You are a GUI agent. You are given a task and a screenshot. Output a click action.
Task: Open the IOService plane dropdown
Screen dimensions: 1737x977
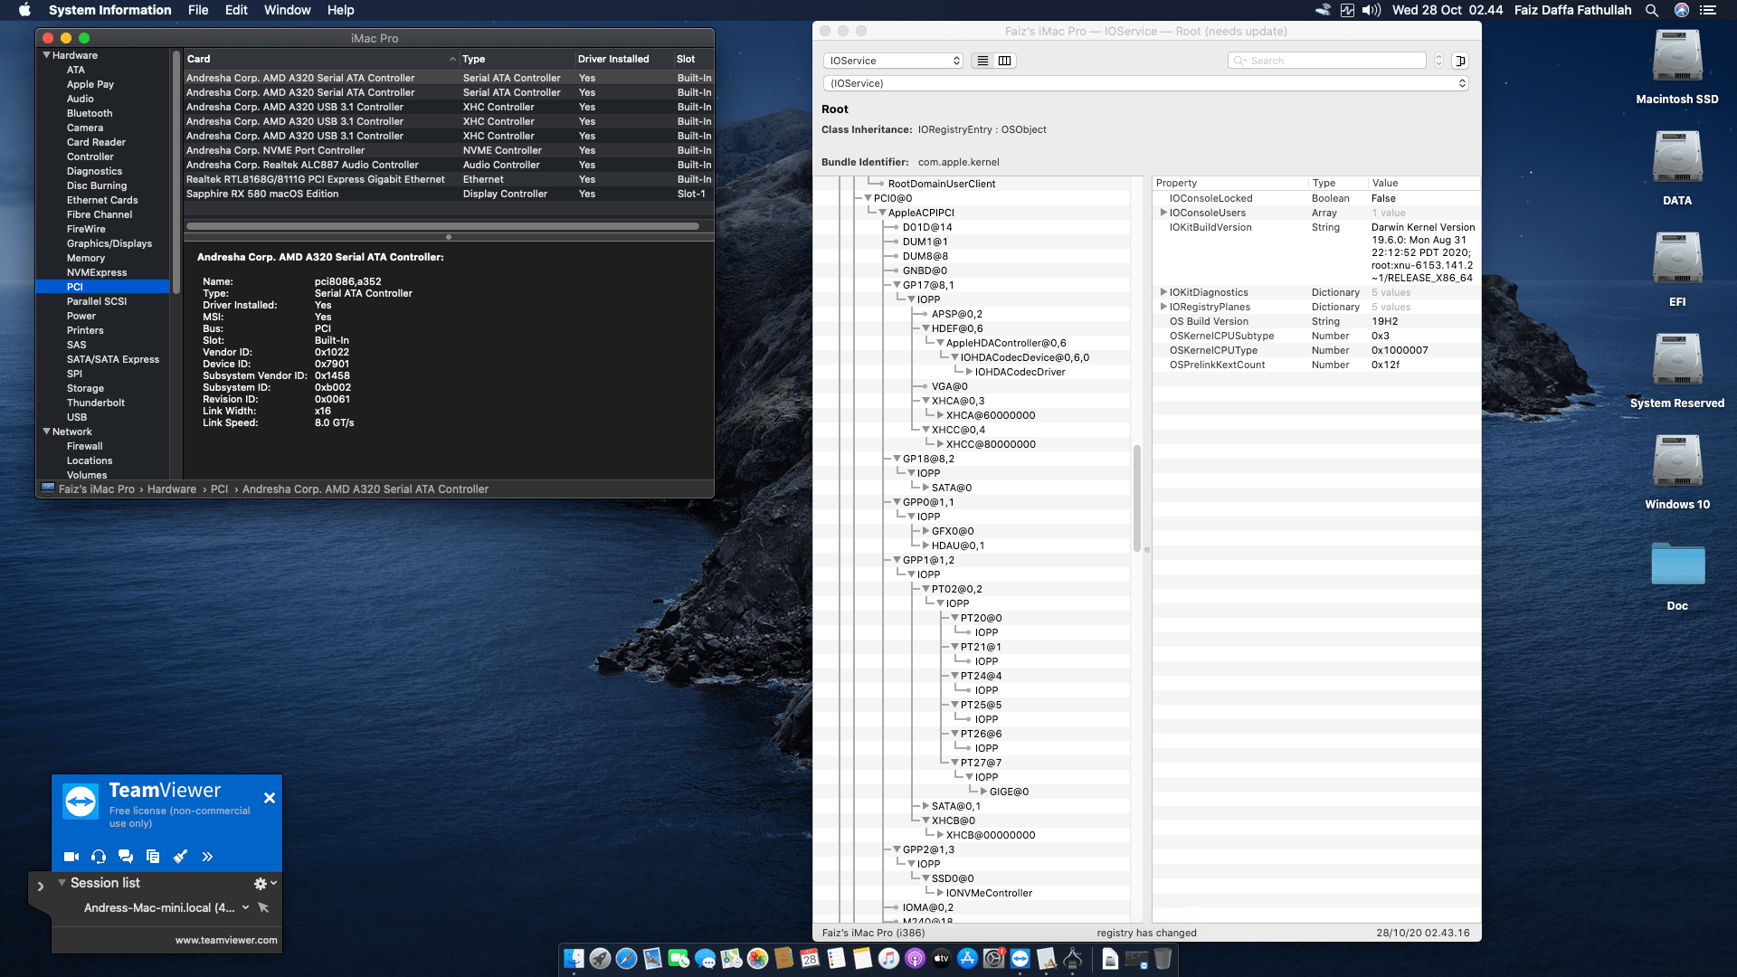point(893,61)
